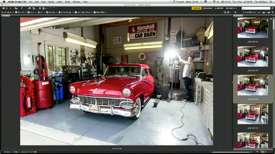Open the Window menu

(76, 2)
